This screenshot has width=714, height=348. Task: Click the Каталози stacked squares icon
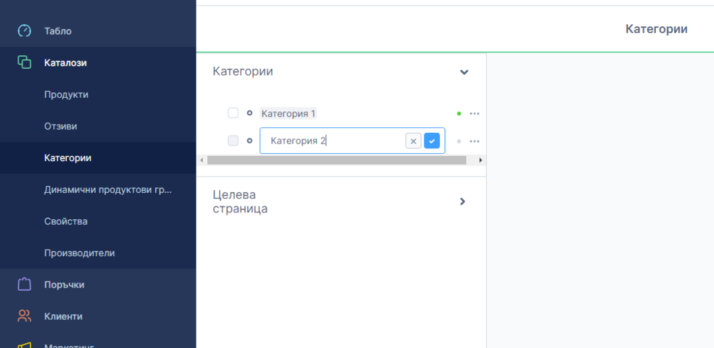point(24,63)
